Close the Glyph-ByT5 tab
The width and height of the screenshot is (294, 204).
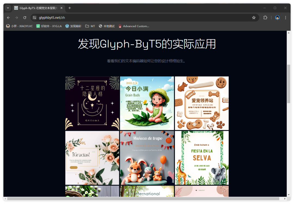click(x=61, y=8)
